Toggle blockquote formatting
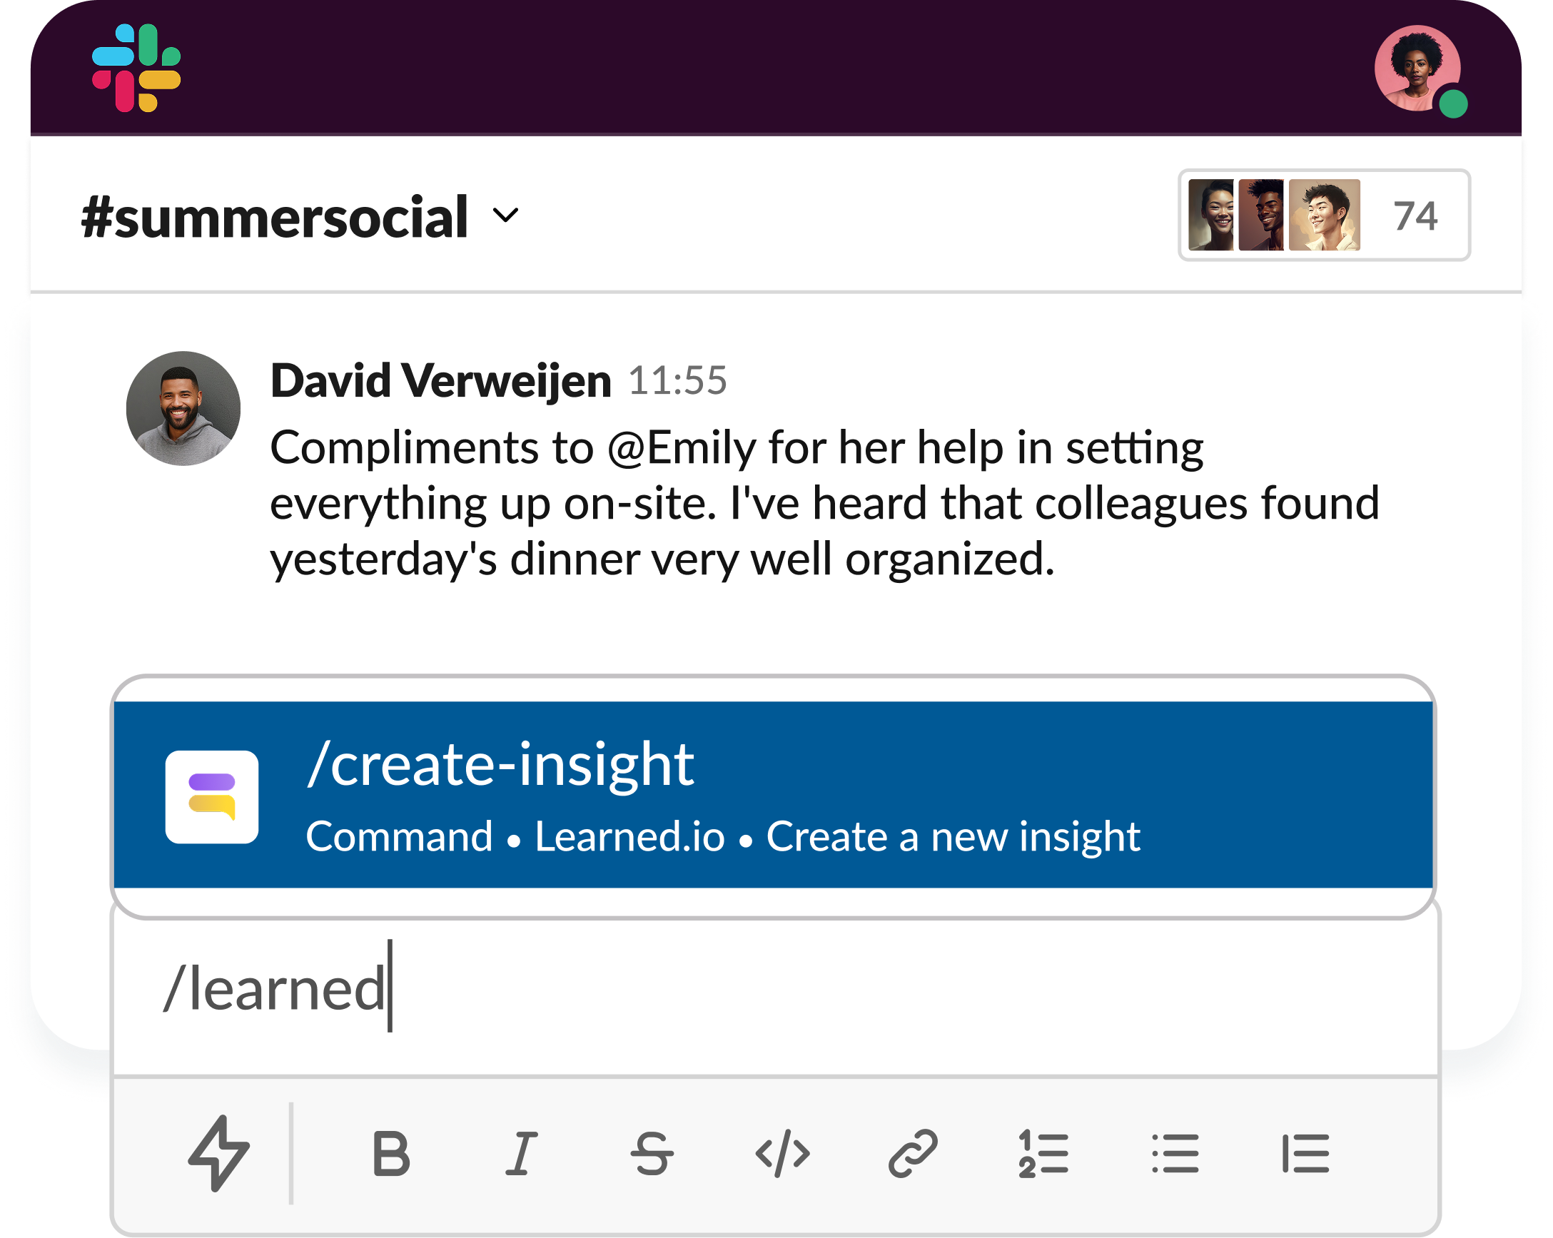The image size is (1553, 1238). coord(1305,1154)
